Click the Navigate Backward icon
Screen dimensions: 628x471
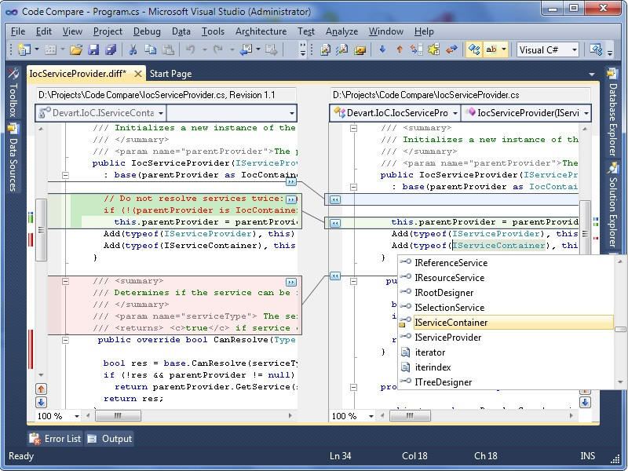pyautogui.click(x=246, y=49)
